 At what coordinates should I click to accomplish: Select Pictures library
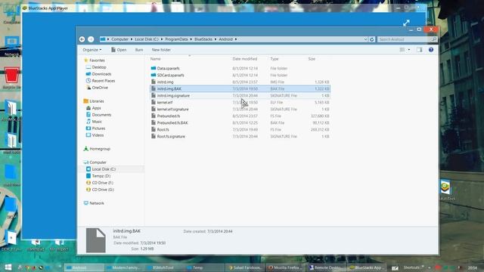click(98, 128)
